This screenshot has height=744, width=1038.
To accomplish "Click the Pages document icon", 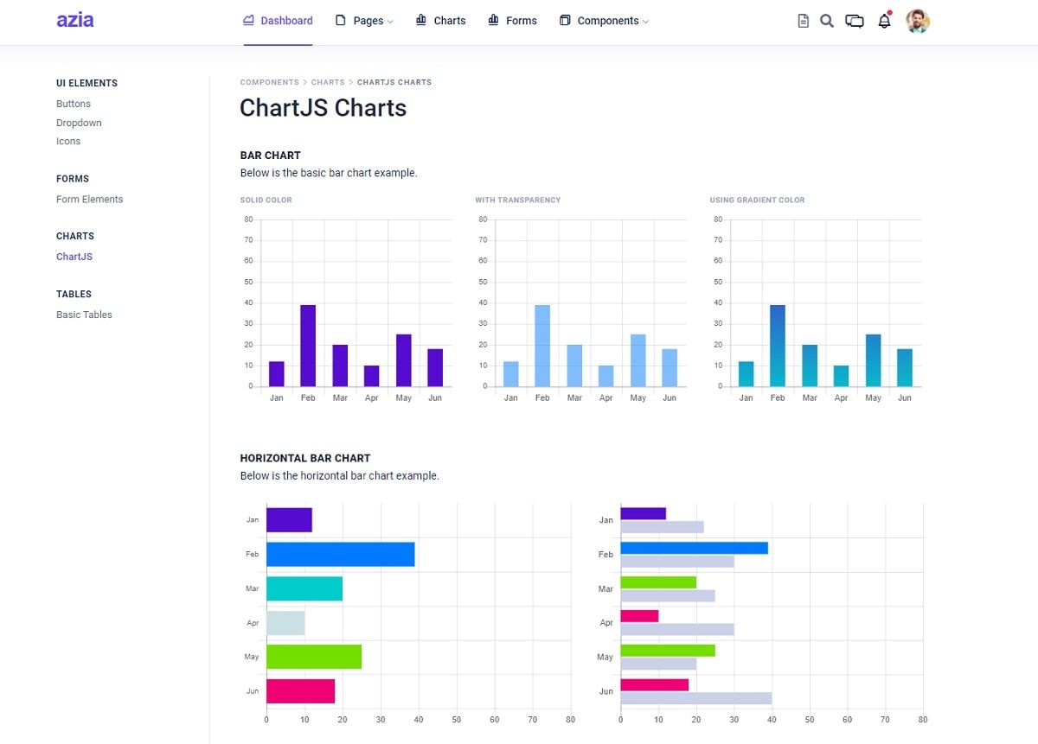I will (x=341, y=20).
